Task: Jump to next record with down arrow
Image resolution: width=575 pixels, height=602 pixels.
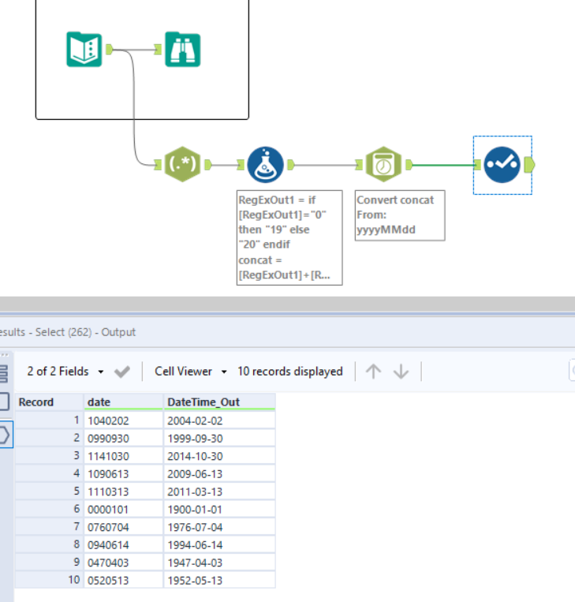Action: [401, 372]
